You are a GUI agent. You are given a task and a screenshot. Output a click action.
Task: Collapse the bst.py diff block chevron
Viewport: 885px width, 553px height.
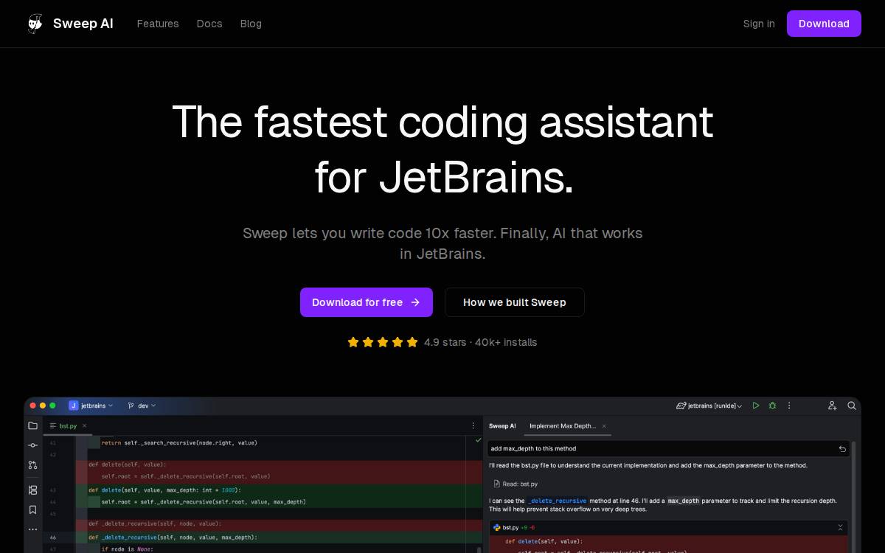[840, 527]
